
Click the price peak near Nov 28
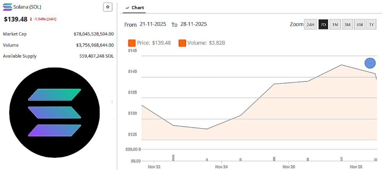pos(341,65)
